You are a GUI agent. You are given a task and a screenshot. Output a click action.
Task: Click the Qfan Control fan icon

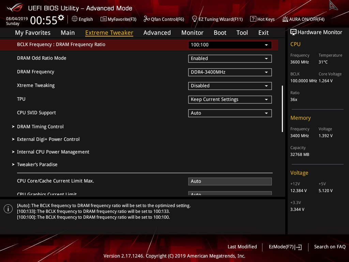click(x=147, y=19)
